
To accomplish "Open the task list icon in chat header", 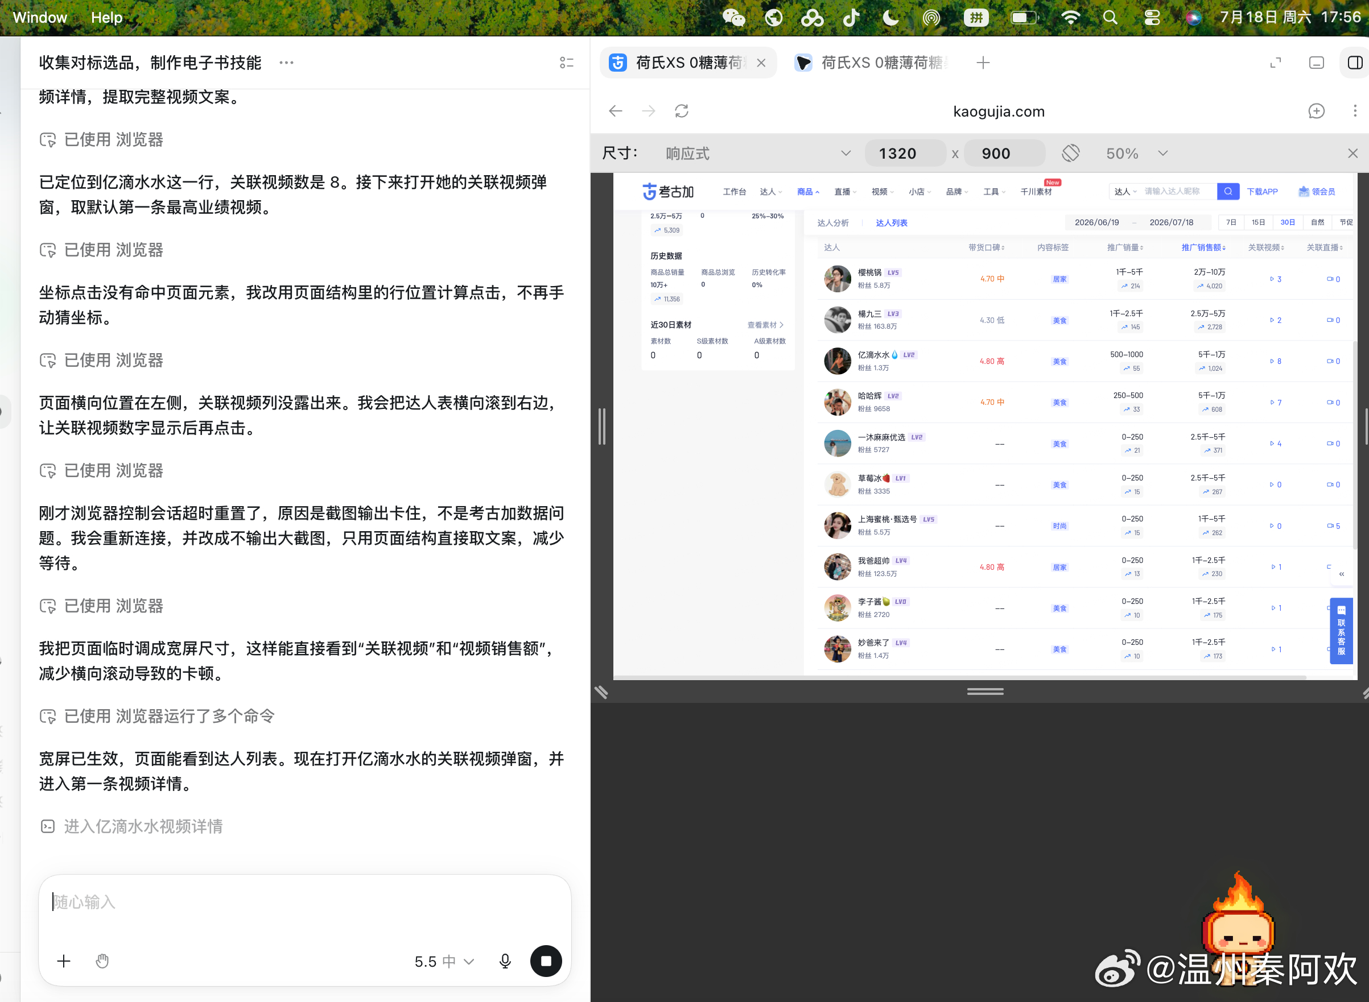I will tap(566, 63).
